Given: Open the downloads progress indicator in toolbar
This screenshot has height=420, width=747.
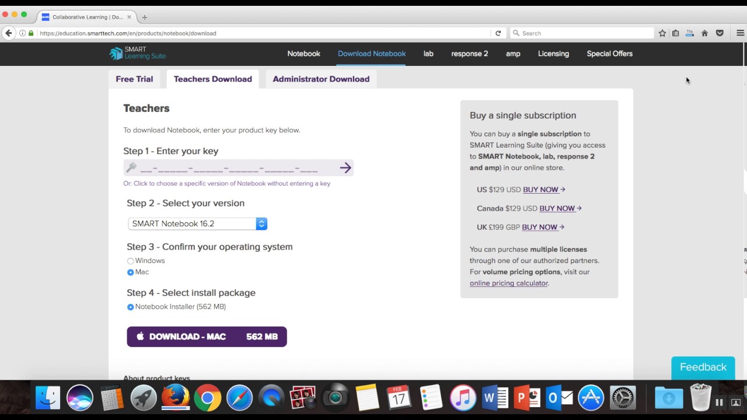Looking at the screenshot, I should click(x=690, y=33).
